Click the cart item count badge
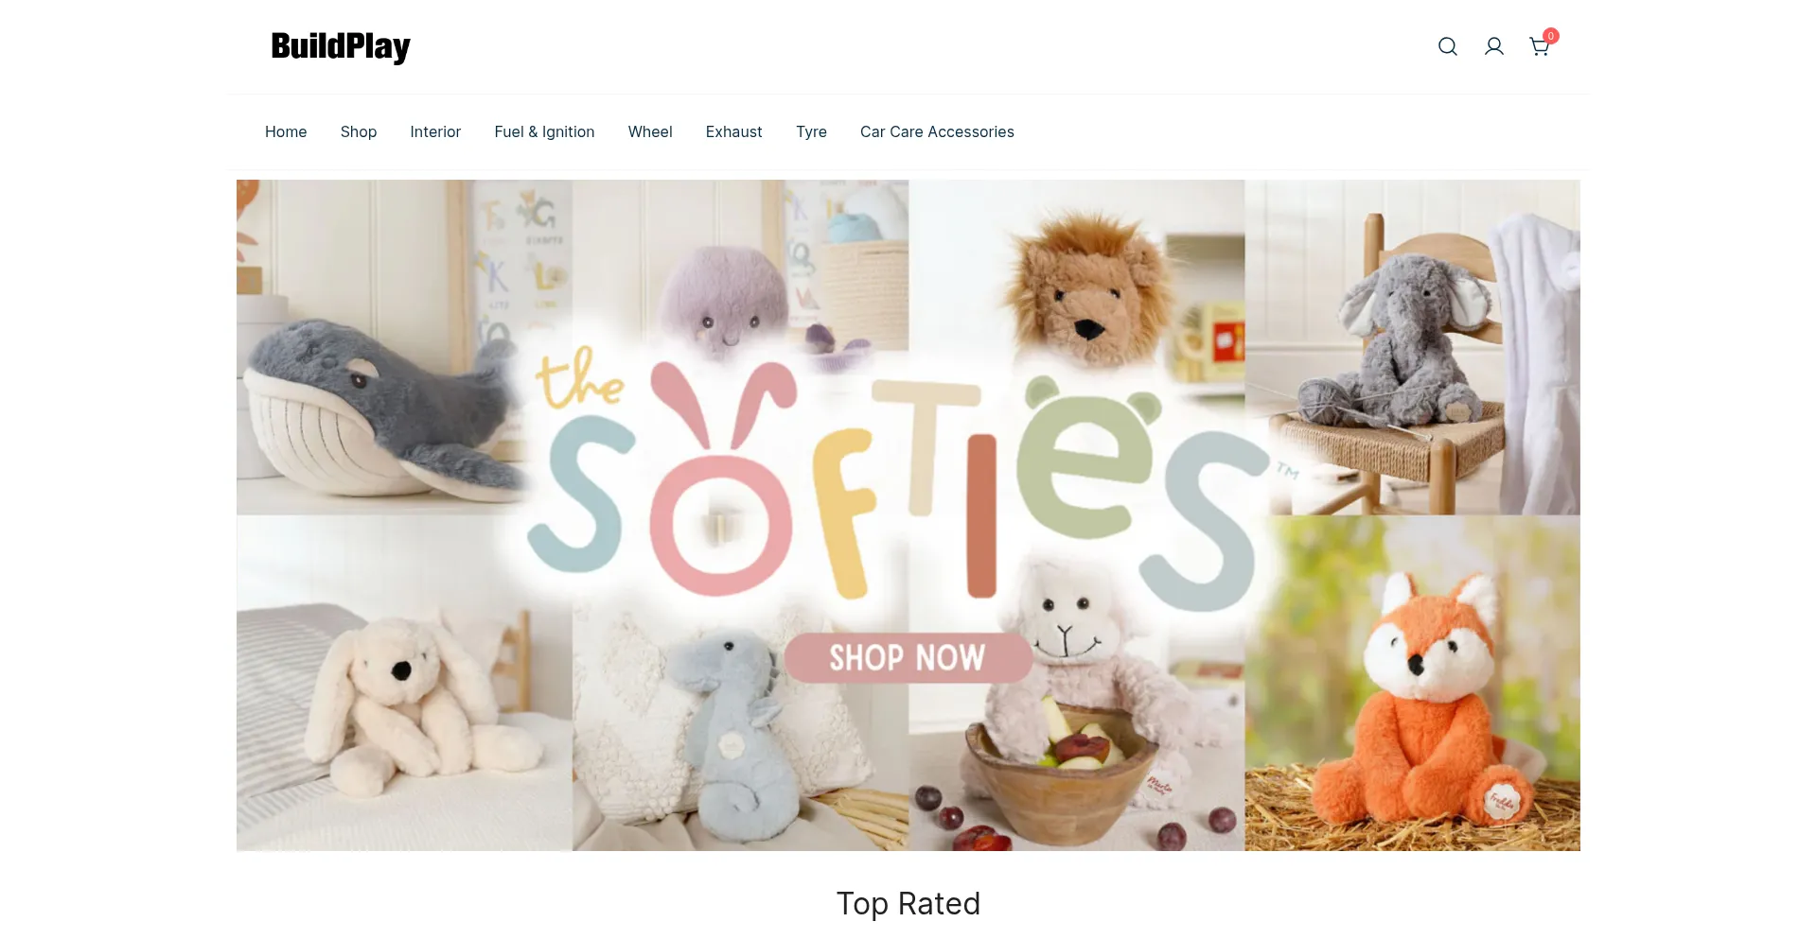This screenshot has height=939, width=1817. click(x=1550, y=36)
